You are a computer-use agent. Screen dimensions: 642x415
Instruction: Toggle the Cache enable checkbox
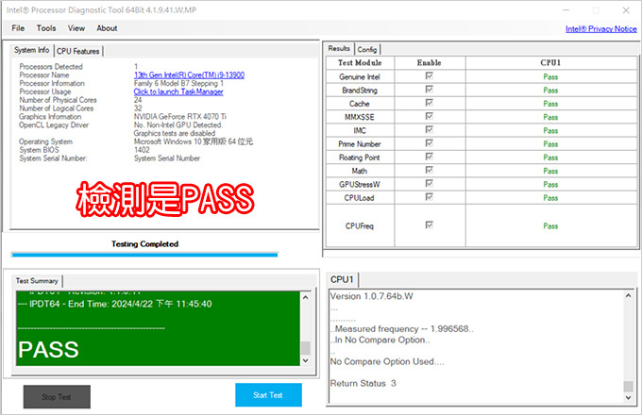tap(429, 103)
